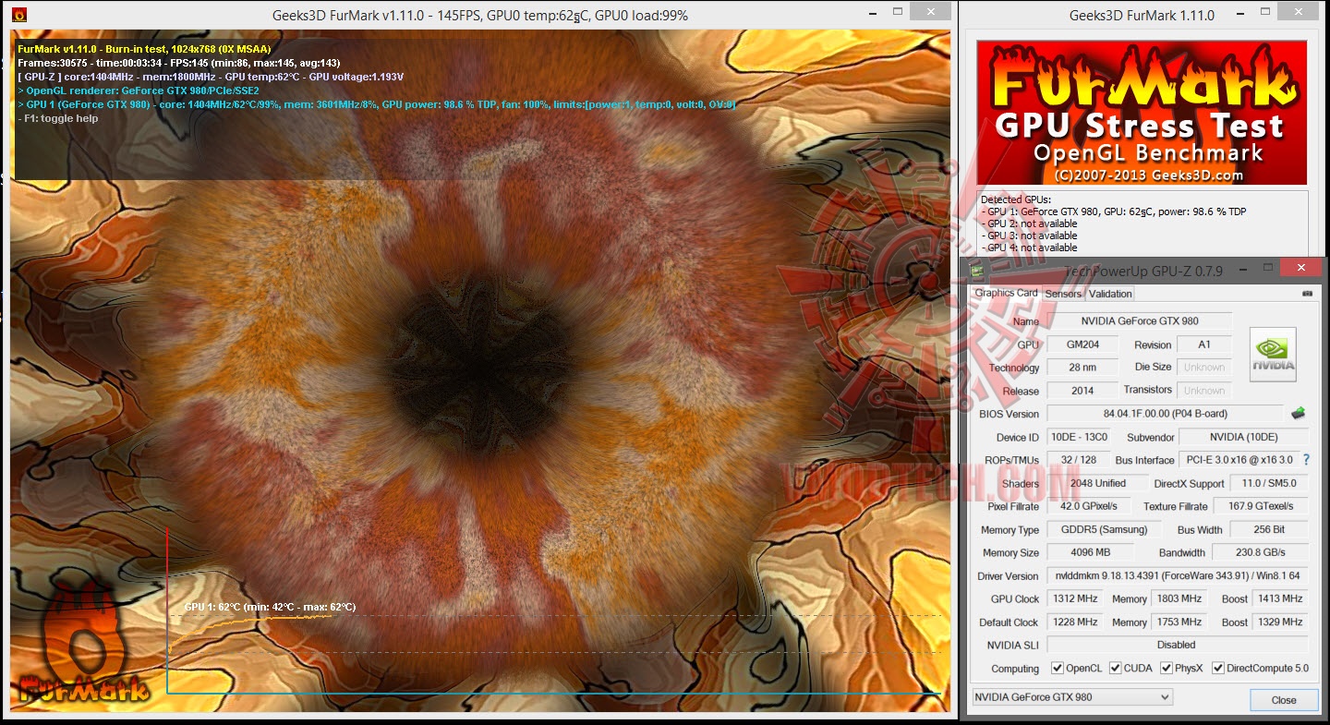Open the Validation tab in GPU-Z
This screenshot has width=1330, height=725.
point(1110,294)
